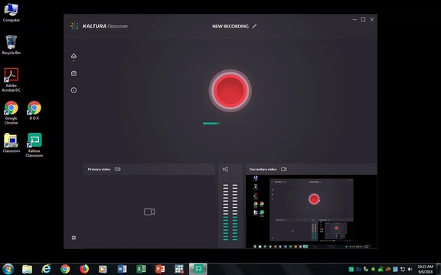Toggle the Primary video camera off icon
This screenshot has height=275, width=441.
click(x=118, y=170)
